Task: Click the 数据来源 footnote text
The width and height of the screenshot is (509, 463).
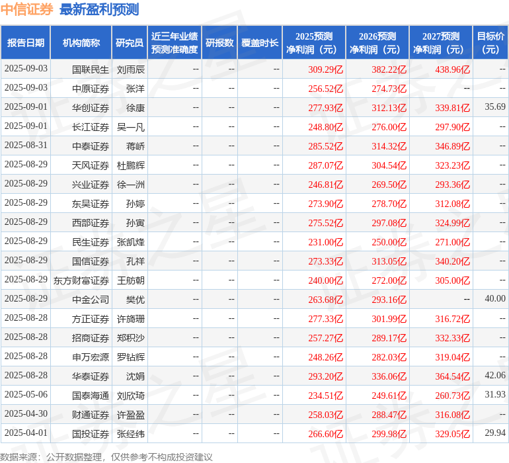Action: pyautogui.click(x=106, y=457)
